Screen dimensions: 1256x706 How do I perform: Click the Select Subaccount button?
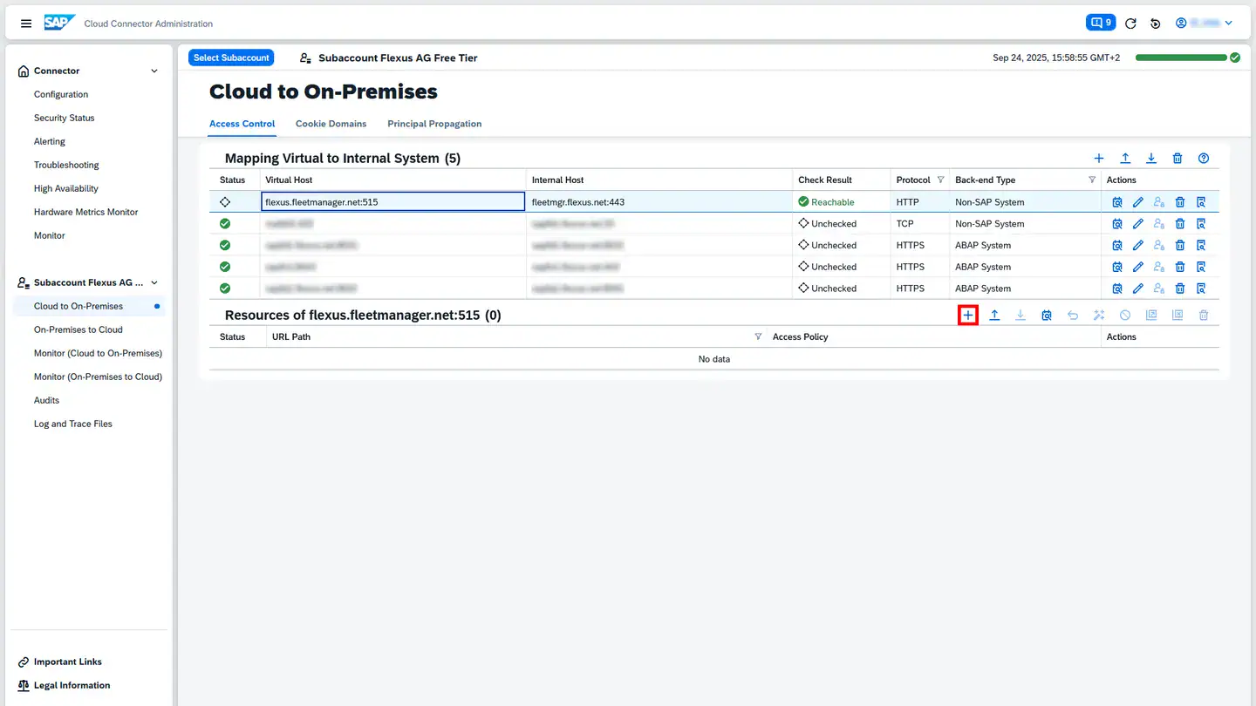[x=231, y=58]
